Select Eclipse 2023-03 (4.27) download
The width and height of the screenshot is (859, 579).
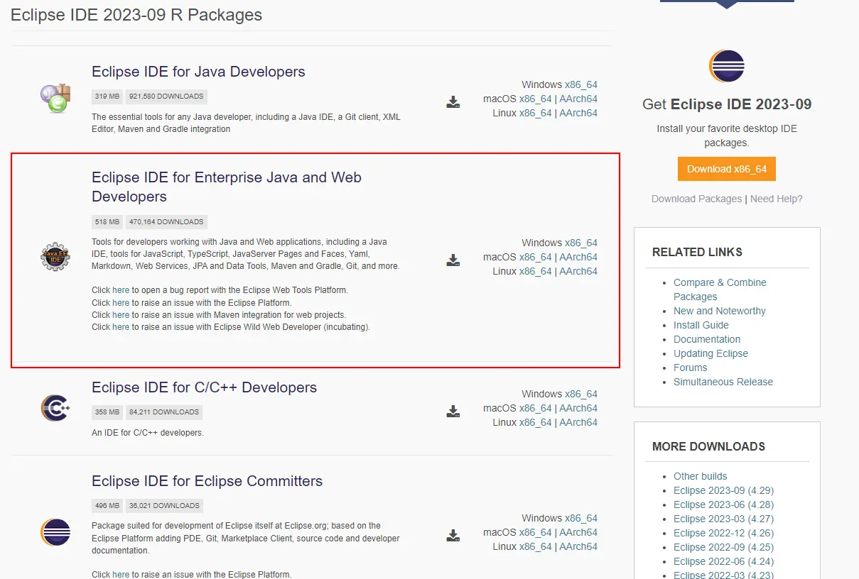(x=723, y=519)
